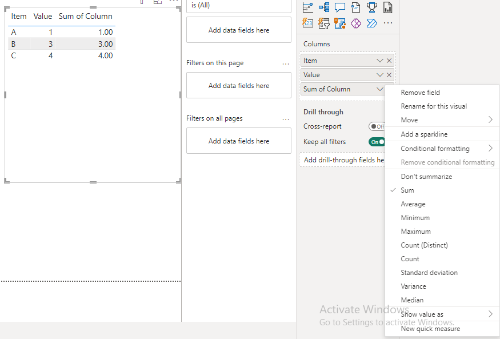Select Count (Distinct) aggregation
This screenshot has width=500, height=339.
pyautogui.click(x=442, y=245)
